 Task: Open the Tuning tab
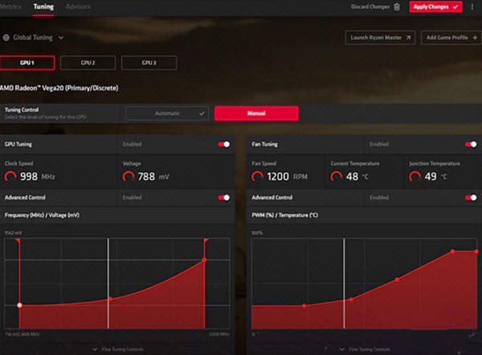point(43,6)
